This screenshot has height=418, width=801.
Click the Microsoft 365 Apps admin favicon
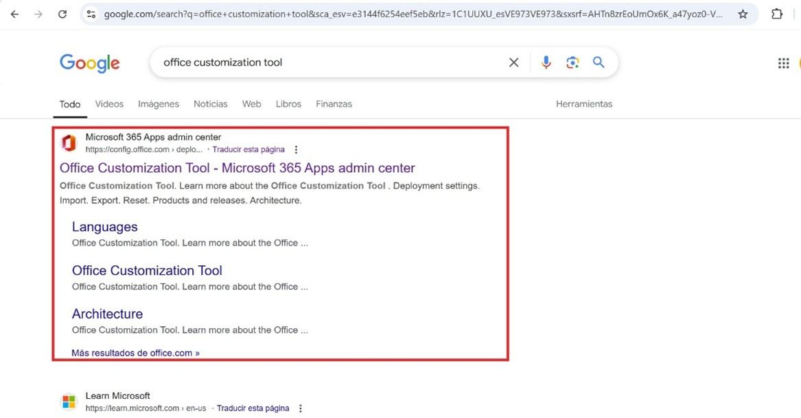pyautogui.click(x=69, y=143)
